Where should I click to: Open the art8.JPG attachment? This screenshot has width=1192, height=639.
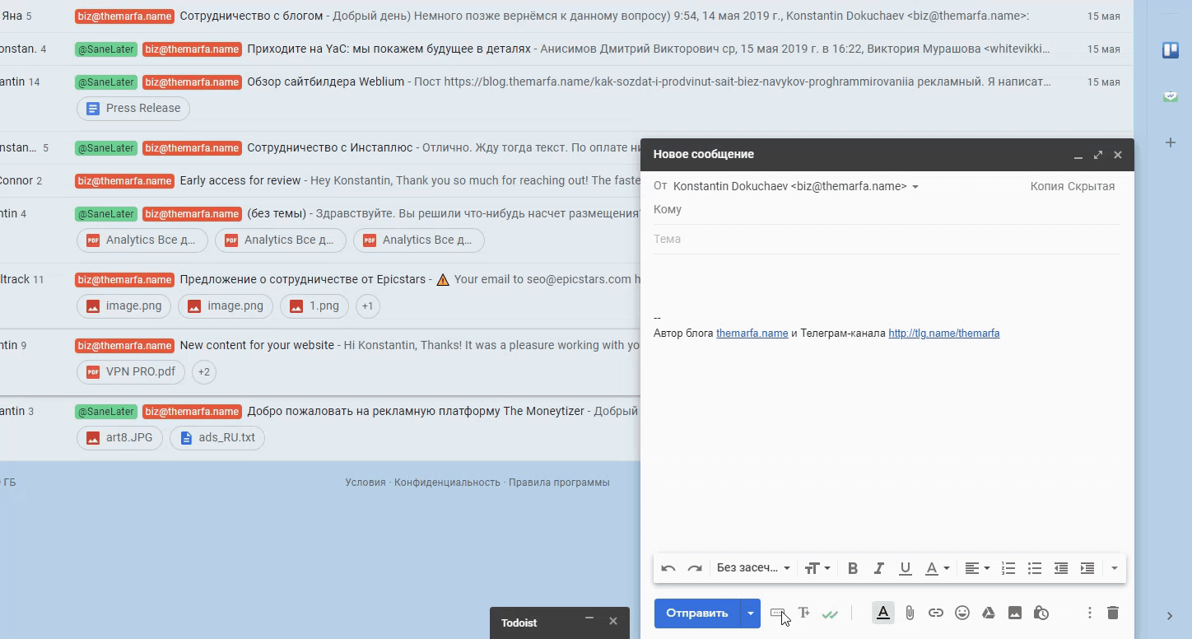pyautogui.click(x=119, y=437)
